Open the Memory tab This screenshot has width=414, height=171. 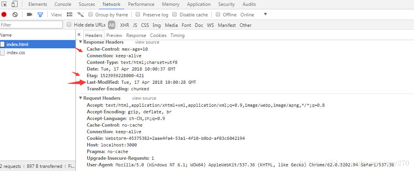171,4
